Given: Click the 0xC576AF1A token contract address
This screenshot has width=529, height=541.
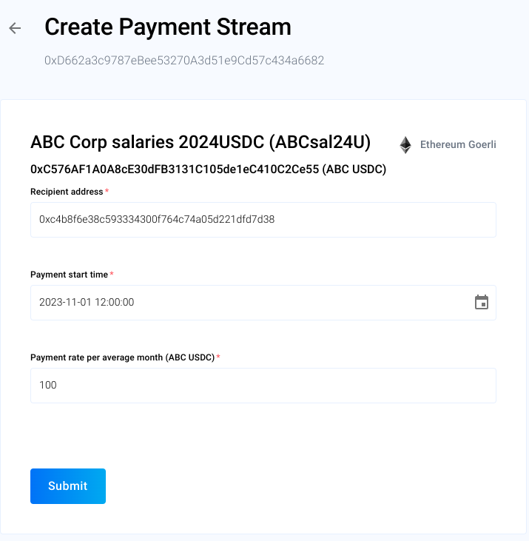Looking at the screenshot, I should (175, 169).
